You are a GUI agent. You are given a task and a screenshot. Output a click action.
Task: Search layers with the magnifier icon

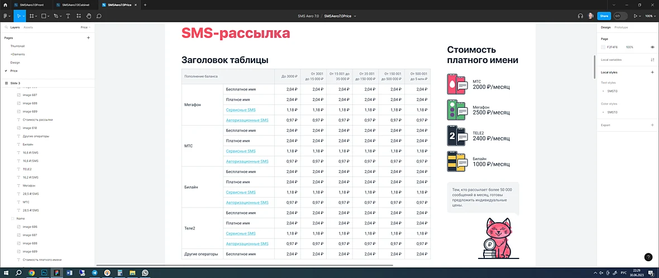pos(6,27)
